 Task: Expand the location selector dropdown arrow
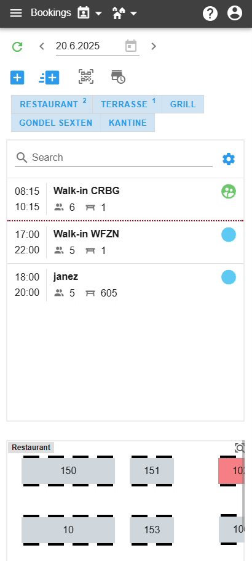[133, 14]
